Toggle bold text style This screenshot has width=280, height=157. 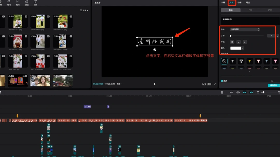tap(232, 42)
